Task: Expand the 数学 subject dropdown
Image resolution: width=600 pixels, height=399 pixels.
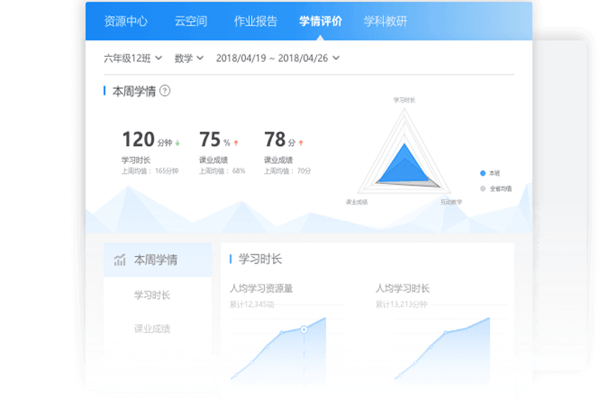Action: click(189, 58)
